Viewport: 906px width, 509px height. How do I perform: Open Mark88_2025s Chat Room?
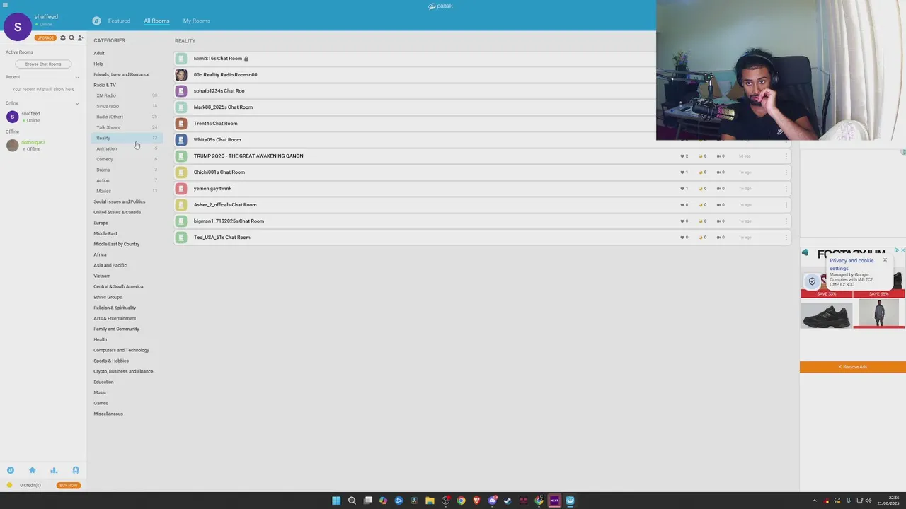pyautogui.click(x=223, y=107)
